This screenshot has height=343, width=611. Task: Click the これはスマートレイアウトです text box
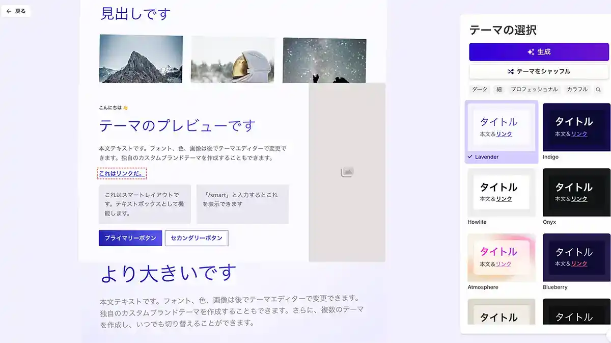point(145,204)
